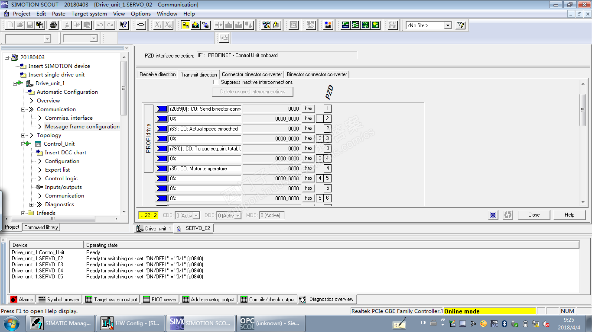Open HW Config from the taskbar
Image resolution: width=592 pixels, height=332 pixels.
click(x=131, y=323)
